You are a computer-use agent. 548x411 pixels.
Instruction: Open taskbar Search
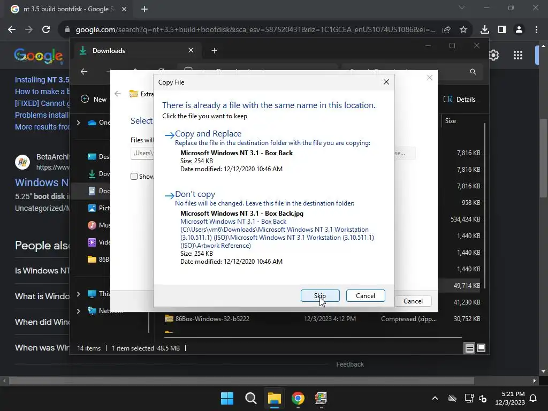[x=250, y=398]
